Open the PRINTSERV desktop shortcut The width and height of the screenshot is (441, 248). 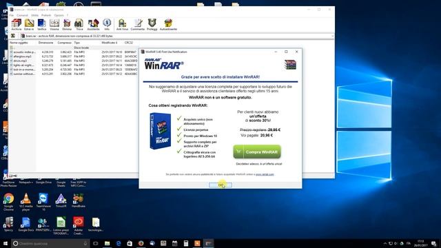pyautogui.click(x=43, y=224)
